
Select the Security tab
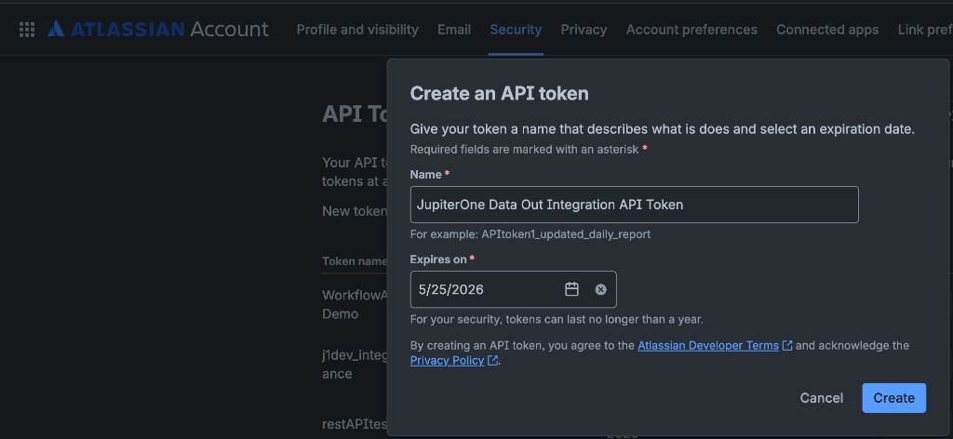tap(516, 30)
